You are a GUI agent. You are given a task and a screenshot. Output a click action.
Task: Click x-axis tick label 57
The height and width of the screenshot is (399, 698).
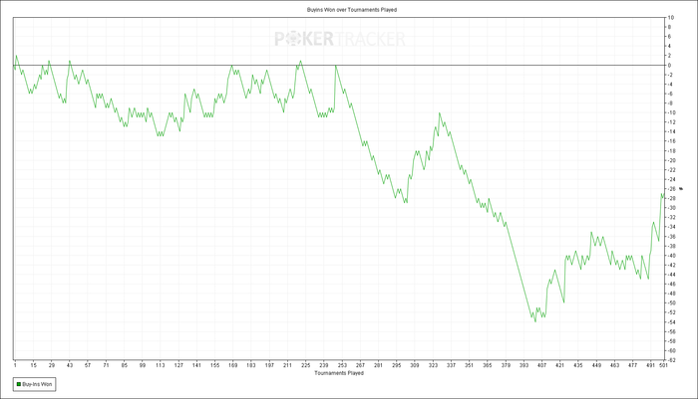(x=88, y=365)
